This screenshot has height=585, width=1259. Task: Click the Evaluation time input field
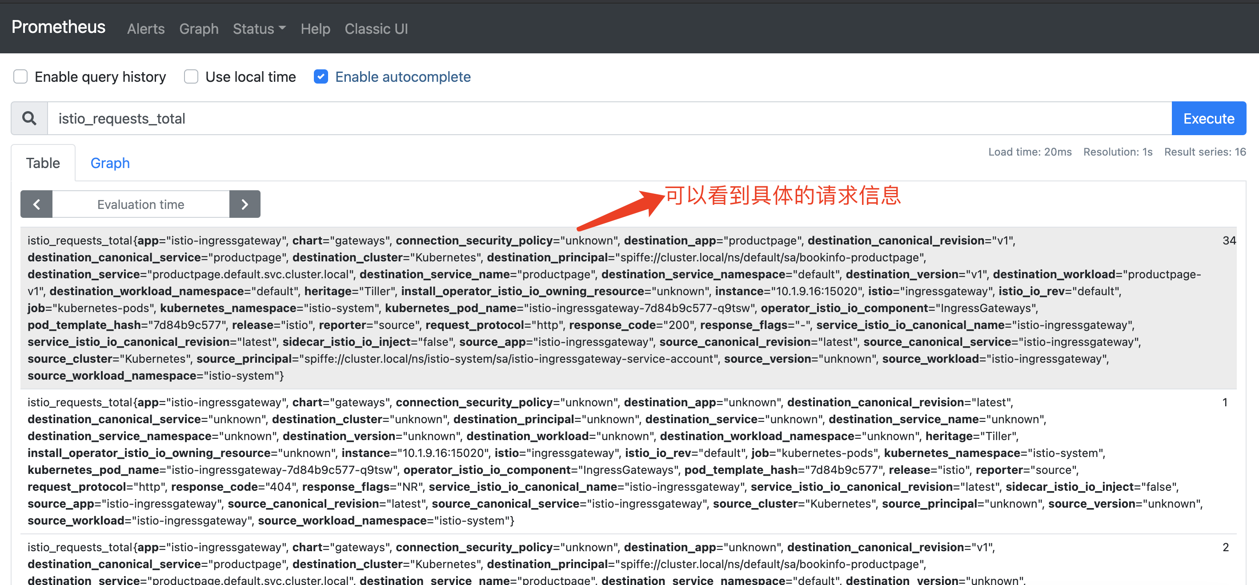tap(141, 204)
